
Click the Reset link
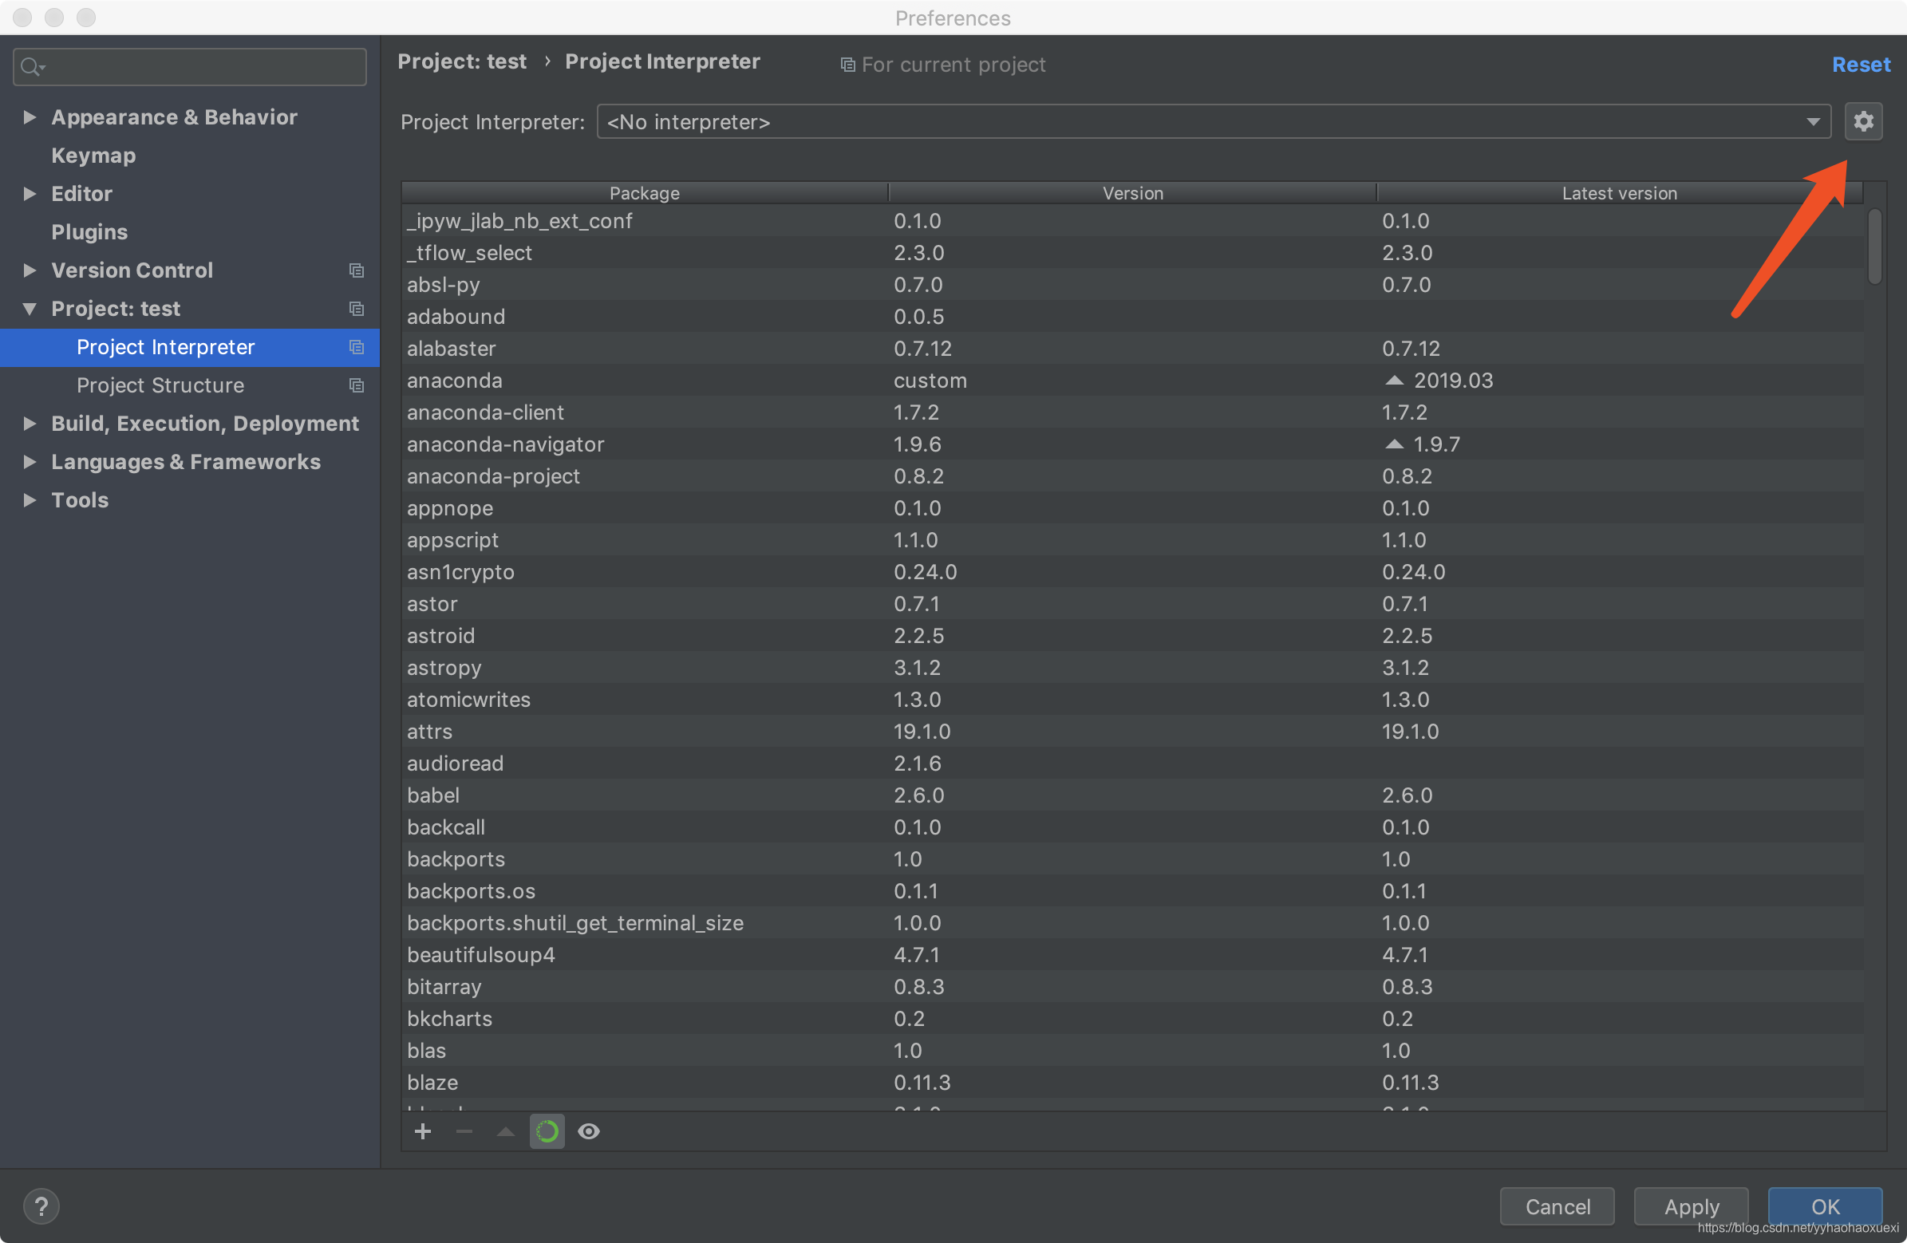tap(1861, 64)
